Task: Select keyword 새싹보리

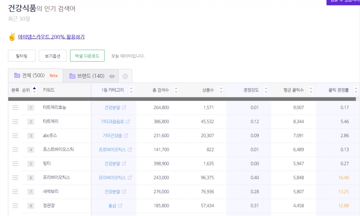Action: point(51,191)
